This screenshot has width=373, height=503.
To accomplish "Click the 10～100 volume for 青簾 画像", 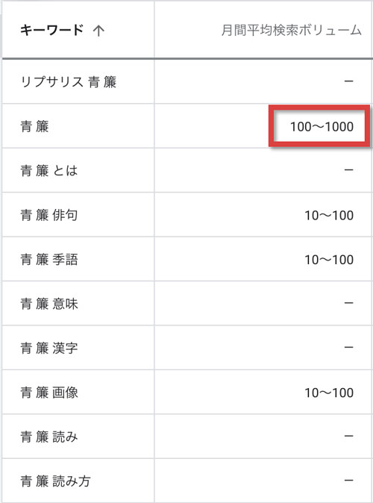I will (x=329, y=393).
